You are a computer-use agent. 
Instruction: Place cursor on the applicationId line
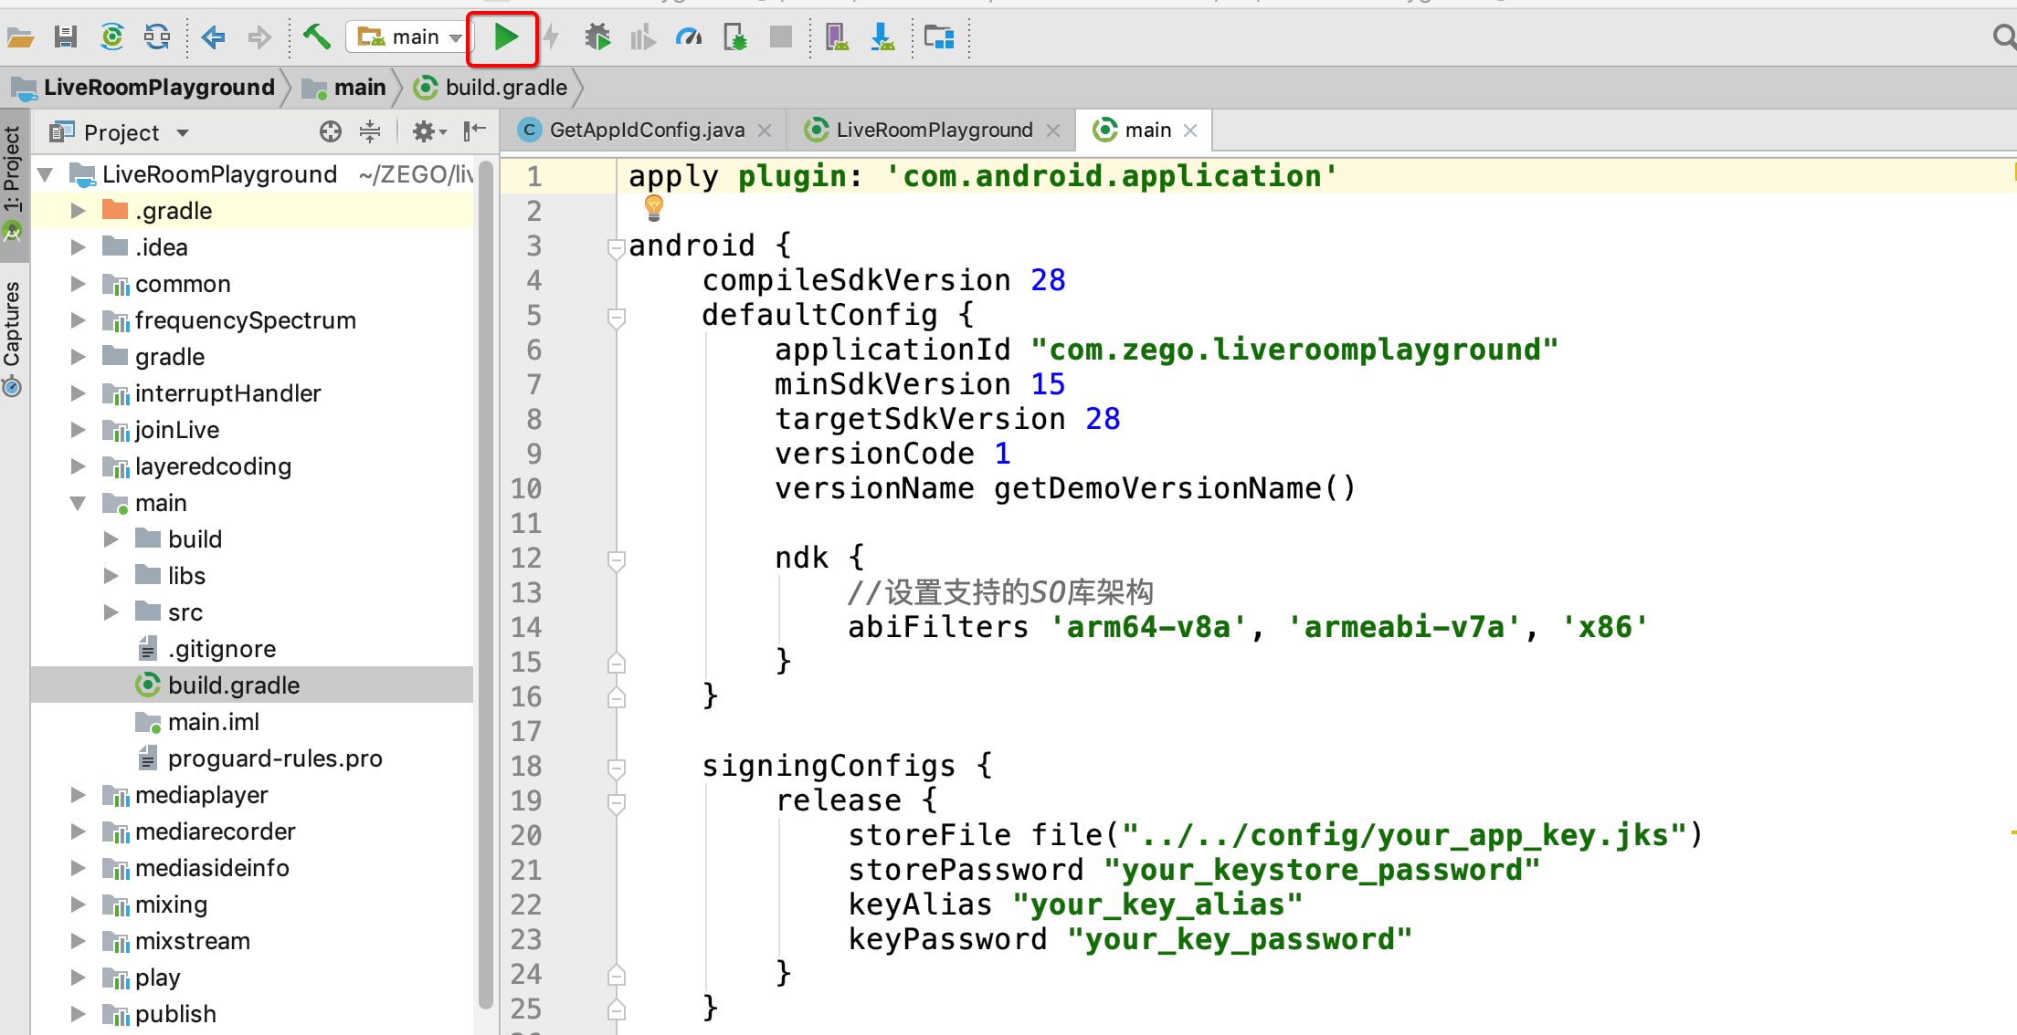1166,350
